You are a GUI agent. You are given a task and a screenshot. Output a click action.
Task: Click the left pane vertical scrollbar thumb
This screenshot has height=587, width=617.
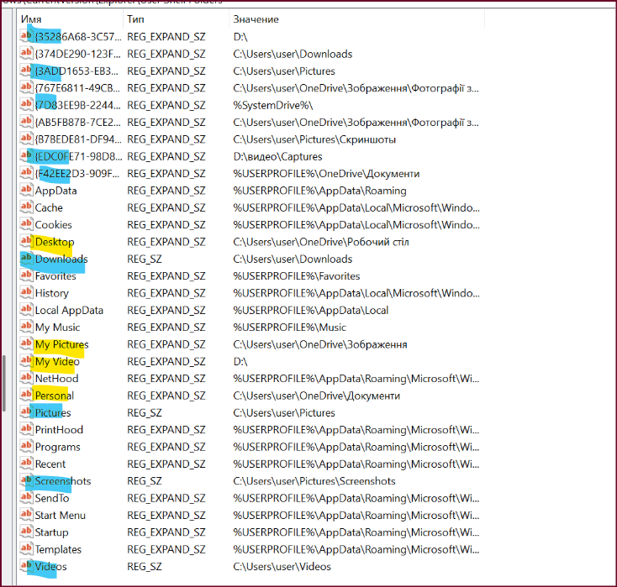point(4,383)
